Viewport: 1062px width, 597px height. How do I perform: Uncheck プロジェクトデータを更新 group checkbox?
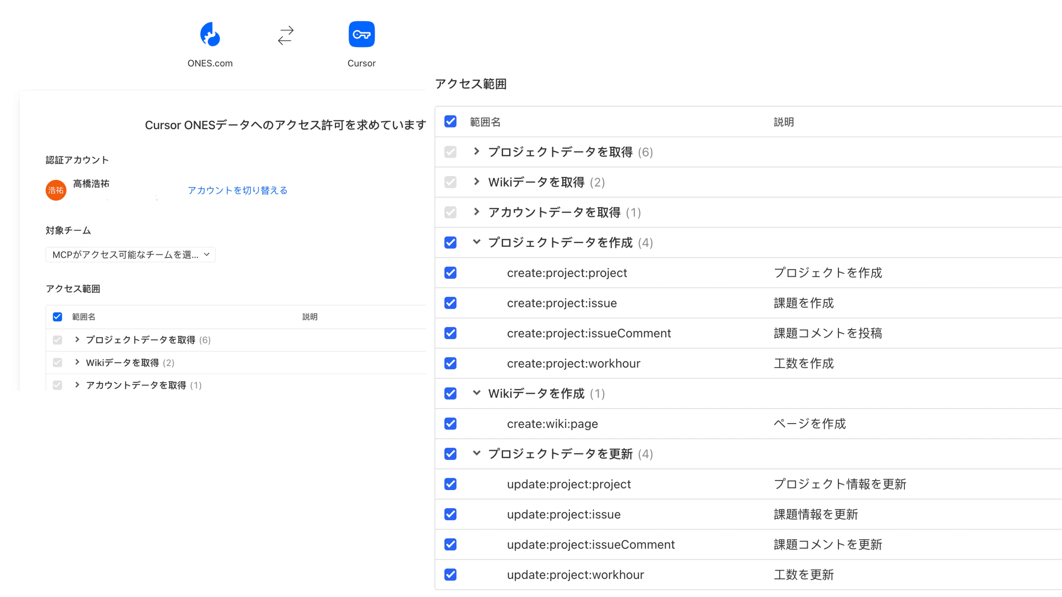pyautogui.click(x=450, y=454)
